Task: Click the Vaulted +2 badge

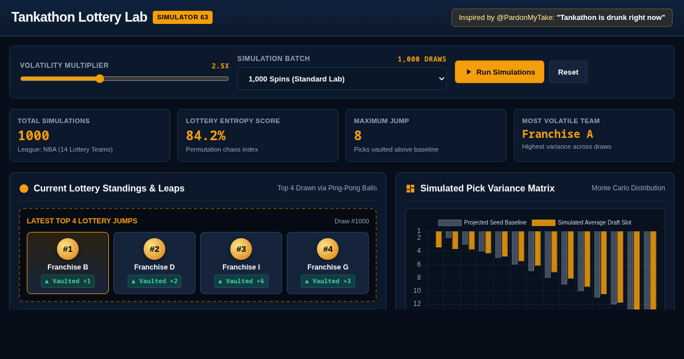Action: [154, 281]
